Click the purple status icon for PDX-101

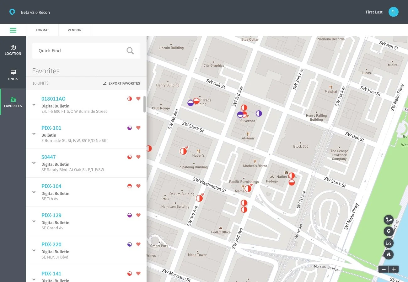click(130, 128)
